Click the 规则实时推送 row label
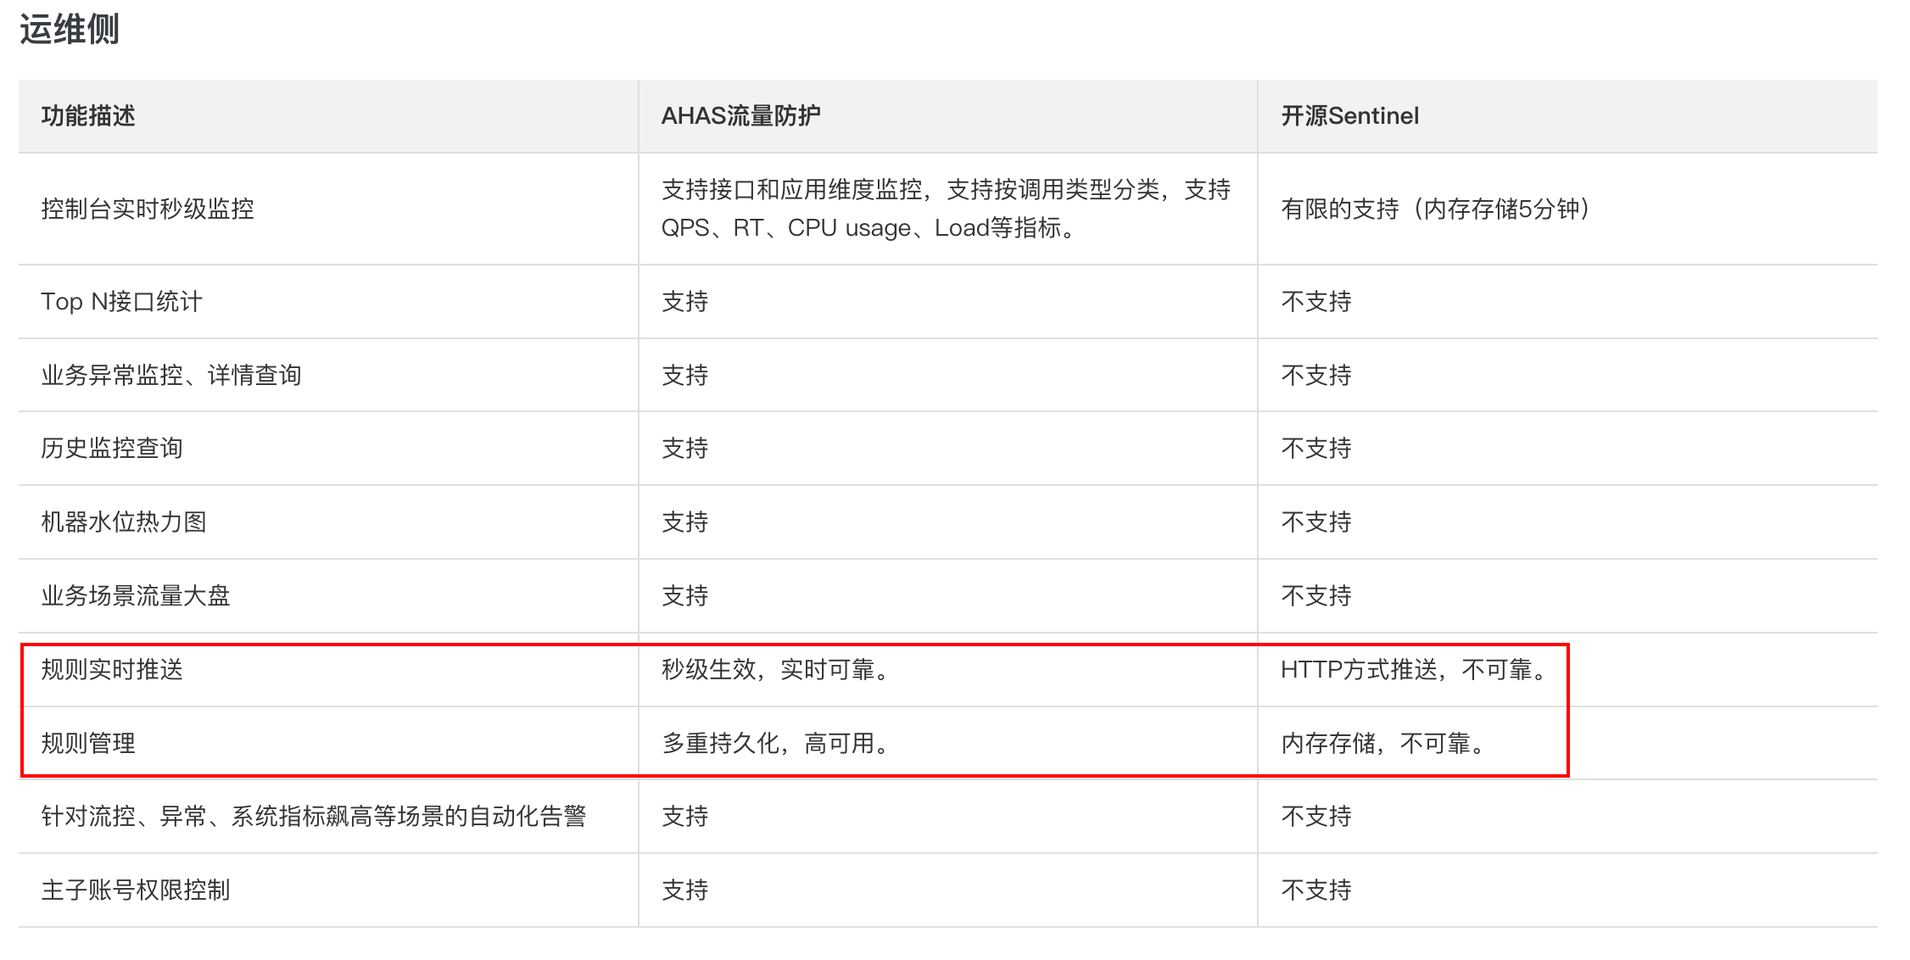The height and width of the screenshot is (960, 1910). [x=112, y=669]
